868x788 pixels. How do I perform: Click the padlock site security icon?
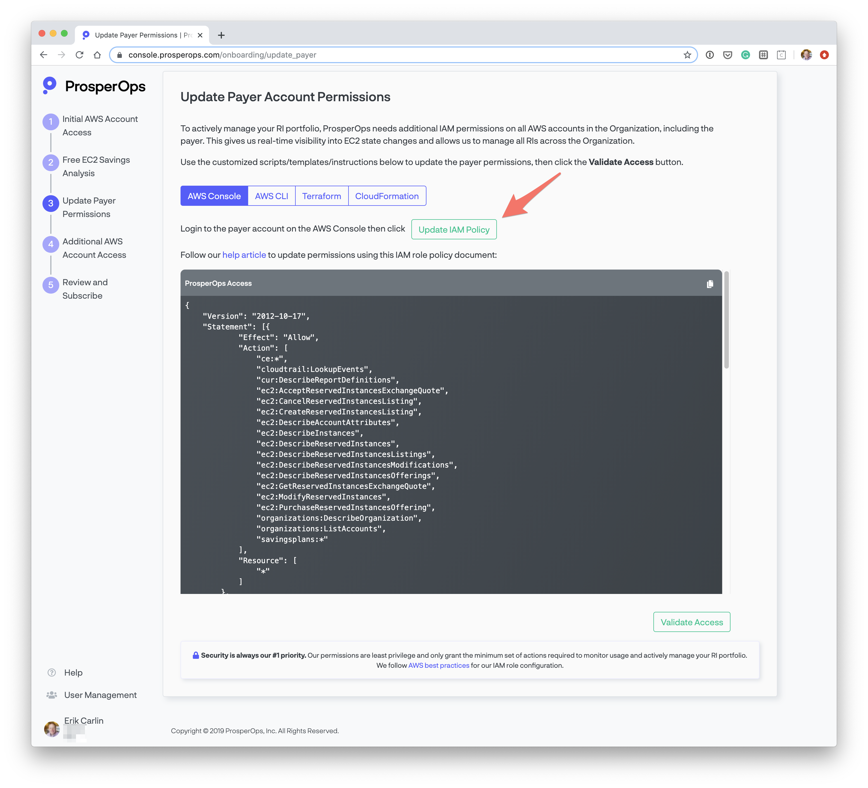(120, 55)
